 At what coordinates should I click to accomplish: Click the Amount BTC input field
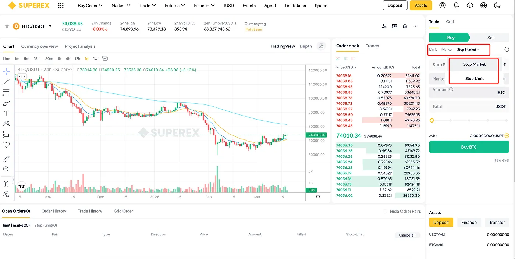[469, 92]
